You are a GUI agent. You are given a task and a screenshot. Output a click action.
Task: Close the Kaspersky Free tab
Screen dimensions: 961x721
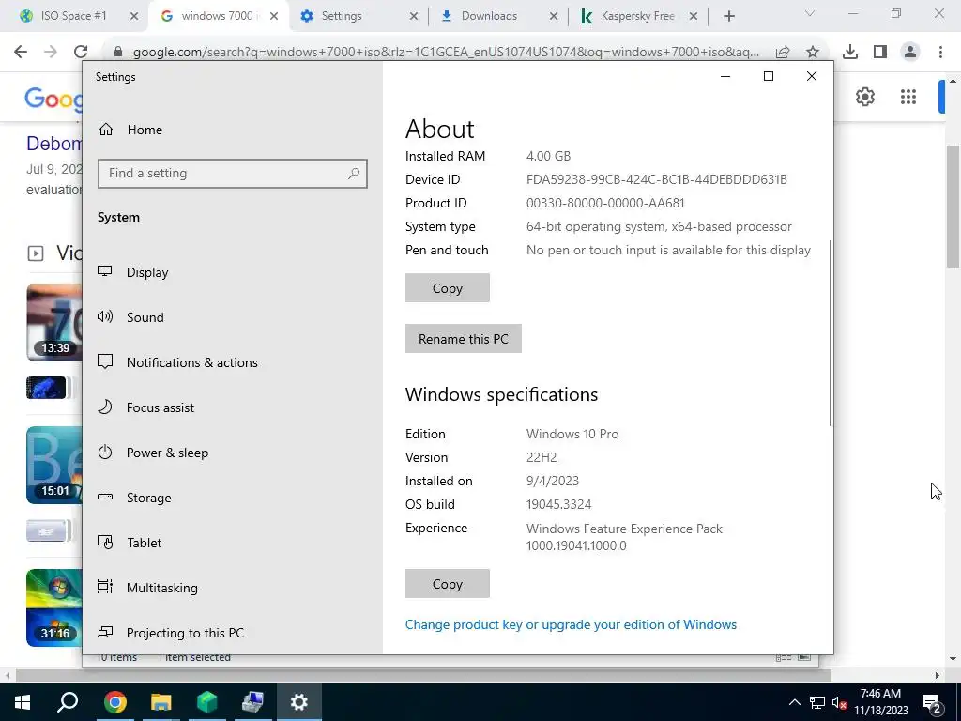point(694,16)
